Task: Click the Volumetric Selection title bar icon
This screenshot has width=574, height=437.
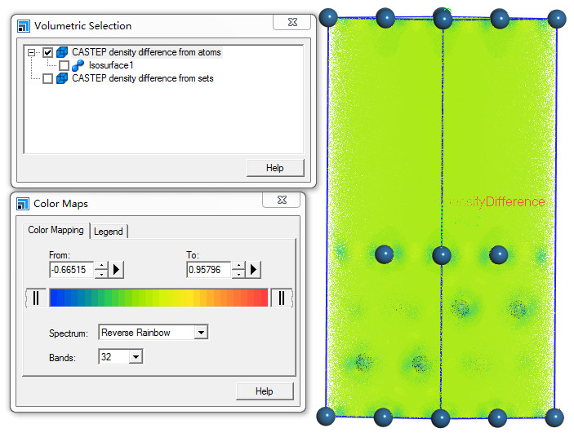Action: [x=23, y=26]
